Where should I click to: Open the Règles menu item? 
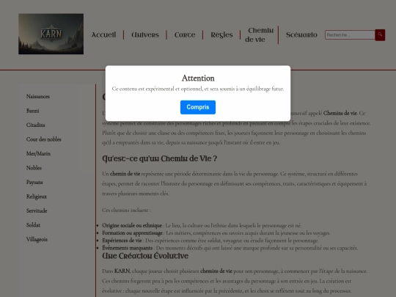pyautogui.click(x=221, y=35)
